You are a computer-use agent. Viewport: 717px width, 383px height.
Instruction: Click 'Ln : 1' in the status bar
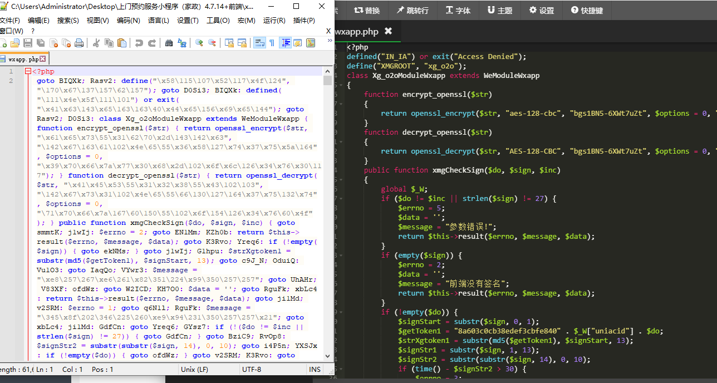[44, 369]
